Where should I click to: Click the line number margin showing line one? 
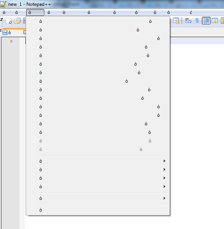(11, 41)
